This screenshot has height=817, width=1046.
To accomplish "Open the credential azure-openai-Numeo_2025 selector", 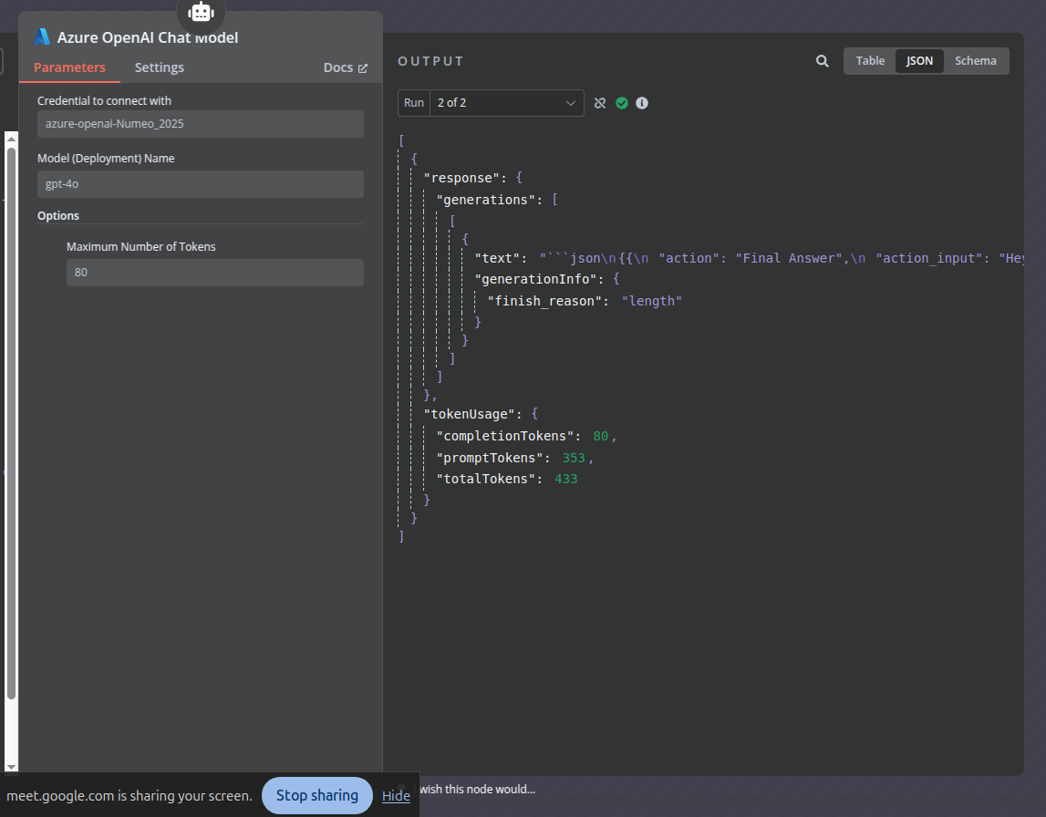I will [x=201, y=124].
